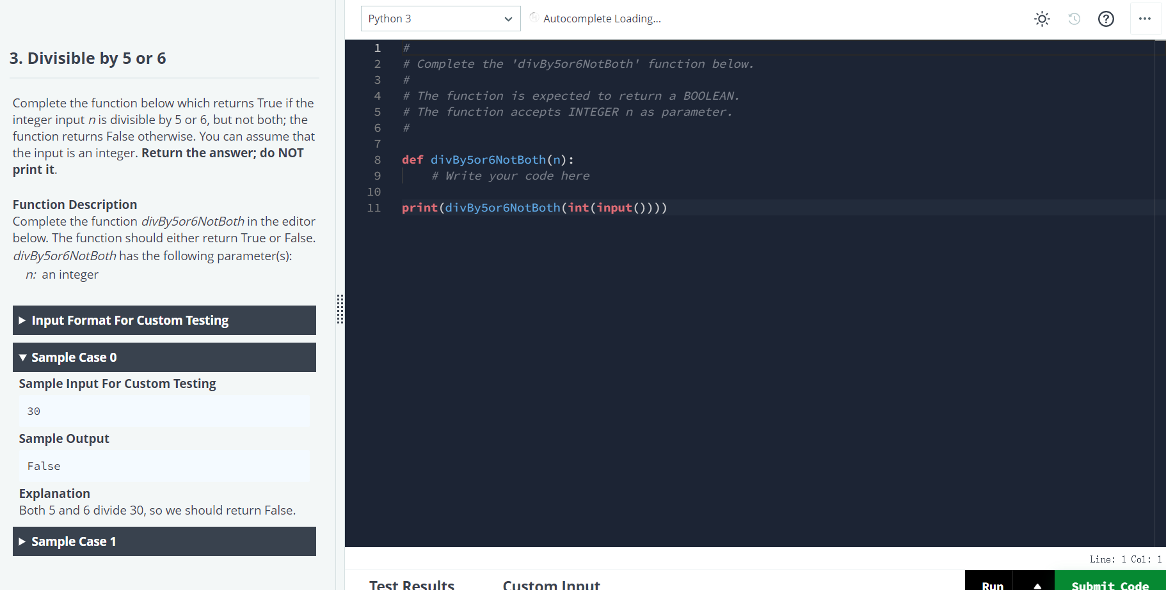Place cursor on the Write your code comment
This screenshot has height=590, width=1166.
(x=509, y=176)
